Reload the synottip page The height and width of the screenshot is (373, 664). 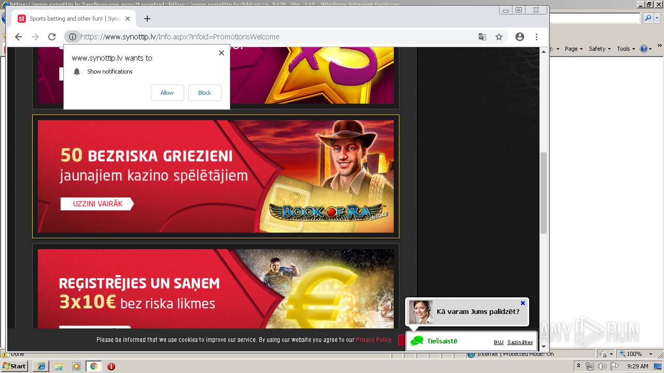(x=52, y=37)
